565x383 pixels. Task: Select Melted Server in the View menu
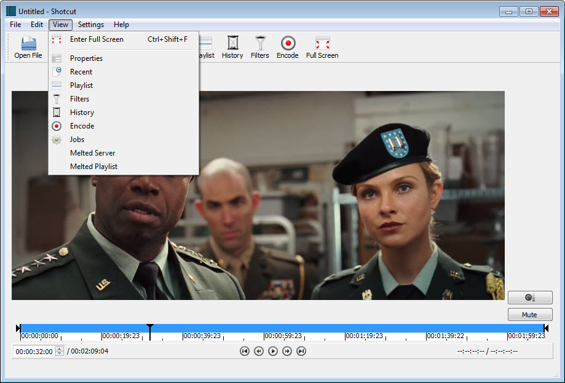tap(124, 152)
